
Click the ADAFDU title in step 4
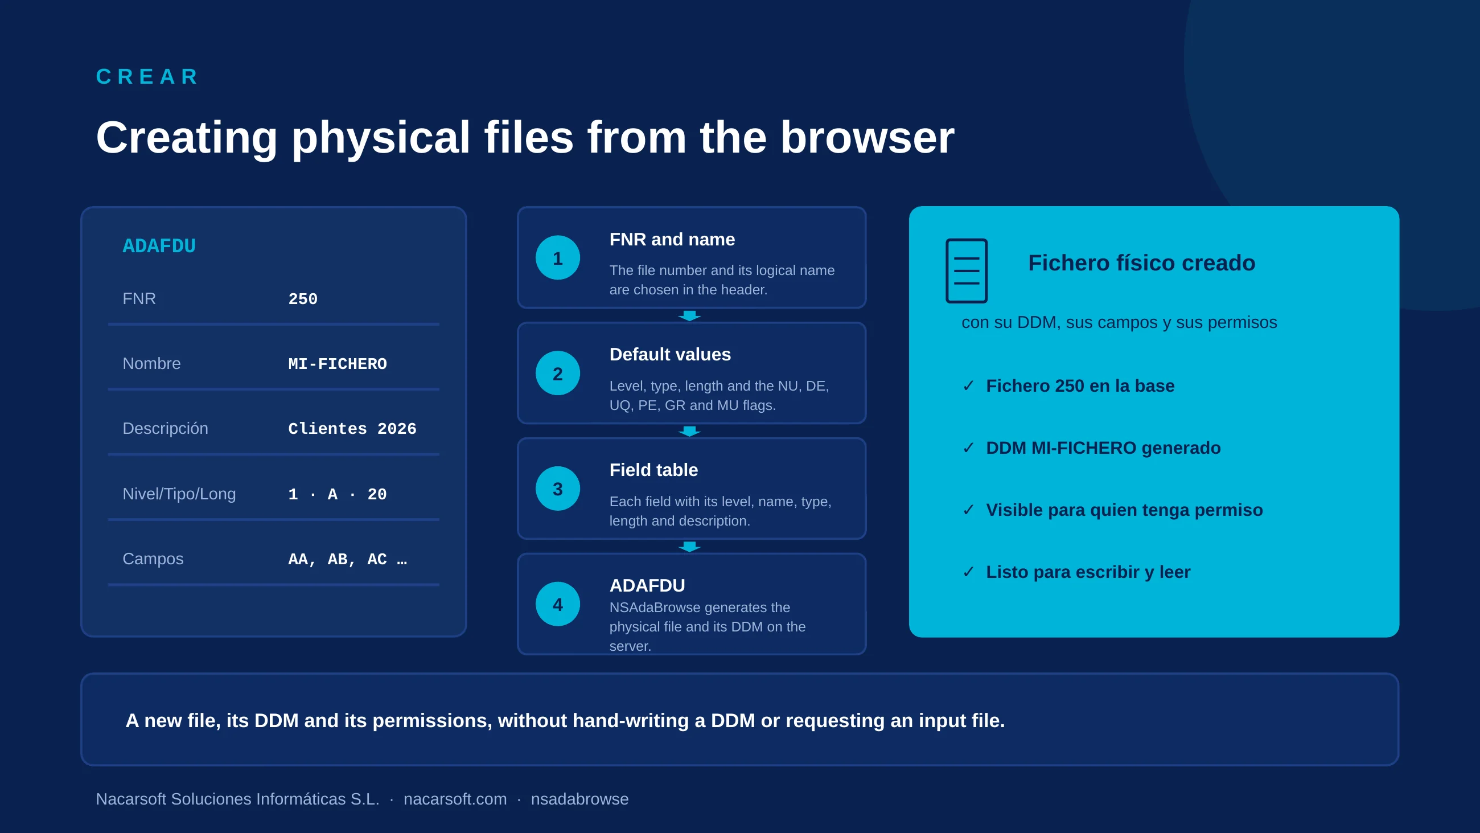click(x=647, y=585)
